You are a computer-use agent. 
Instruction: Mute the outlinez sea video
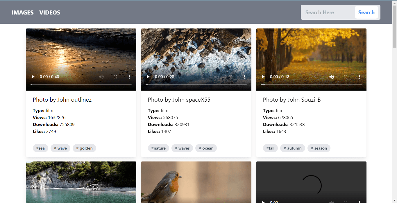(x=101, y=77)
